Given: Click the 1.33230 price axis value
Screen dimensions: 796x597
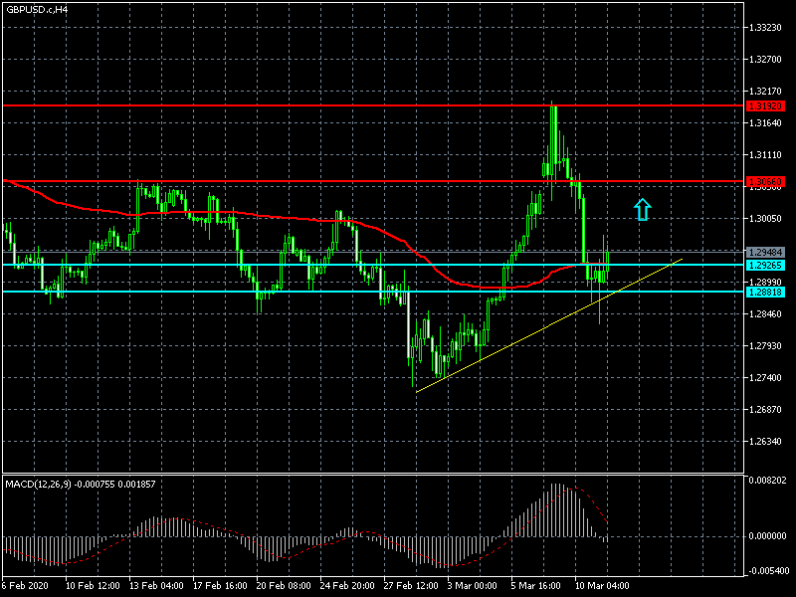Looking at the screenshot, I should pyautogui.click(x=765, y=28).
